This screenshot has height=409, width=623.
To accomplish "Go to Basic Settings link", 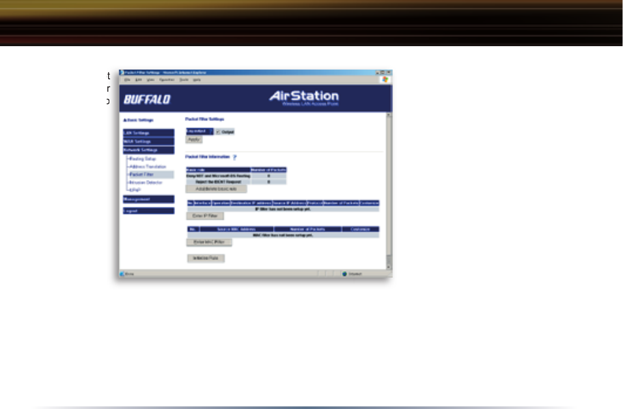I will (x=138, y=120).
